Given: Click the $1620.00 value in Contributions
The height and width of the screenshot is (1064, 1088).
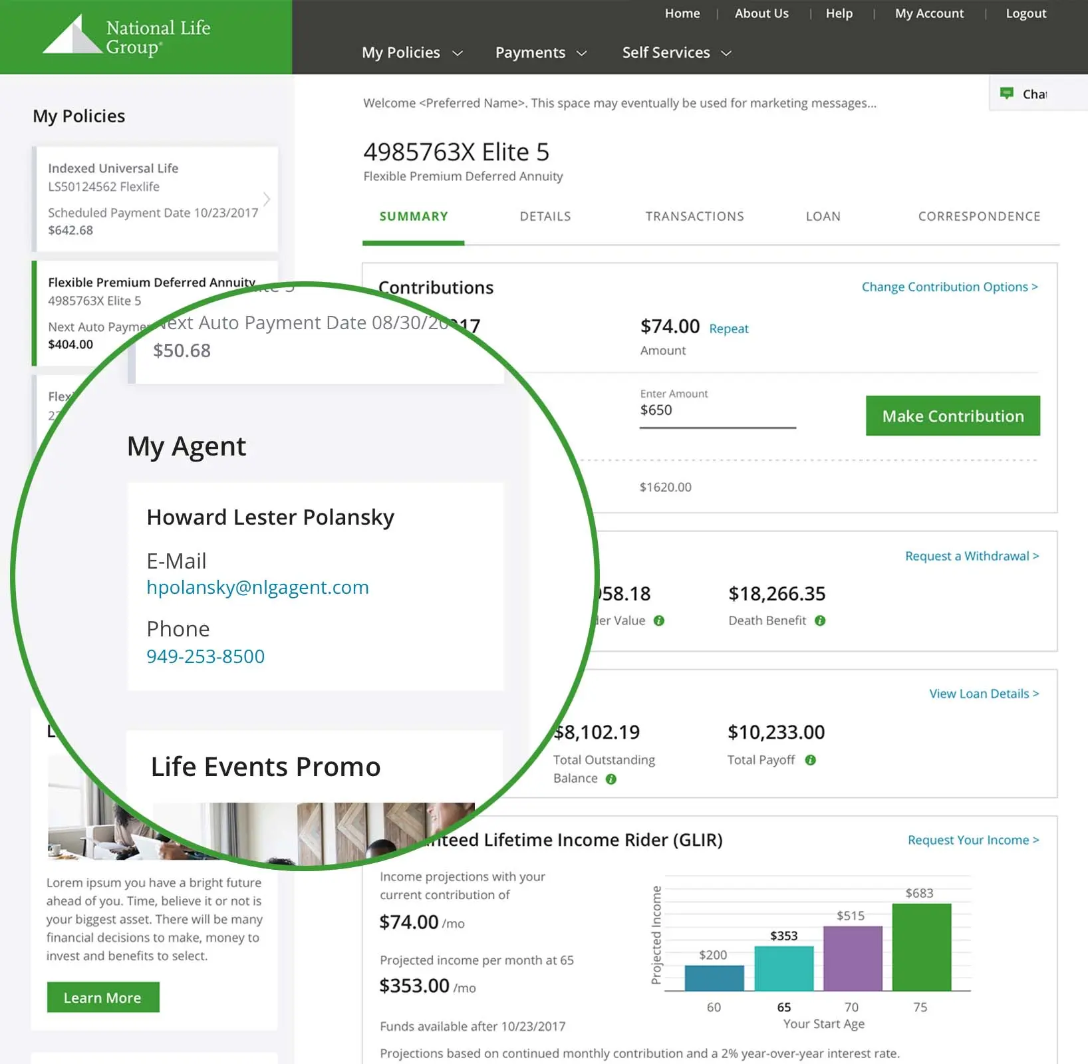Looking at the screenshot, I should (x=666, y=487).
